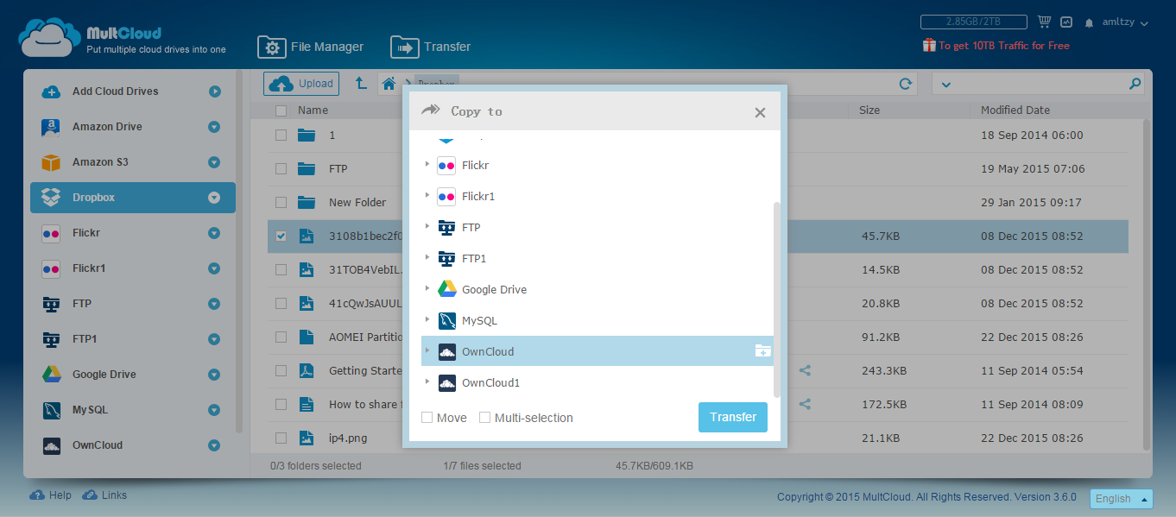Click share icon on How to share row
1176x517 pixels.
point(805,404)
